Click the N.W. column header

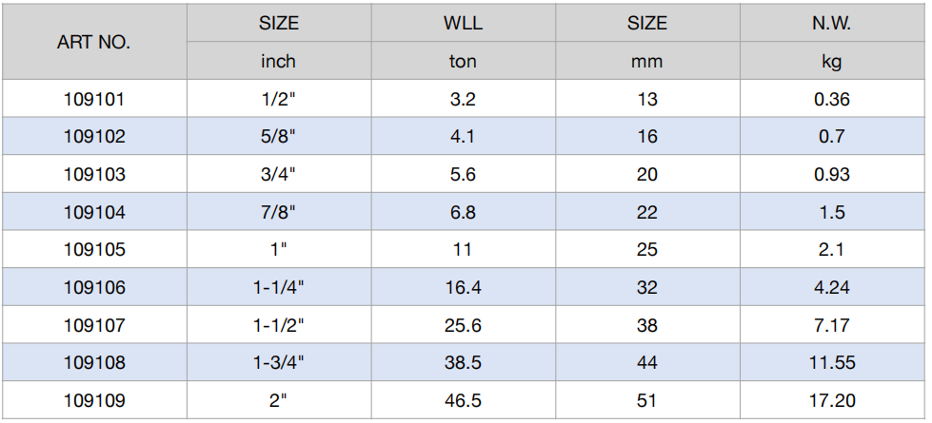click(831, 23)
